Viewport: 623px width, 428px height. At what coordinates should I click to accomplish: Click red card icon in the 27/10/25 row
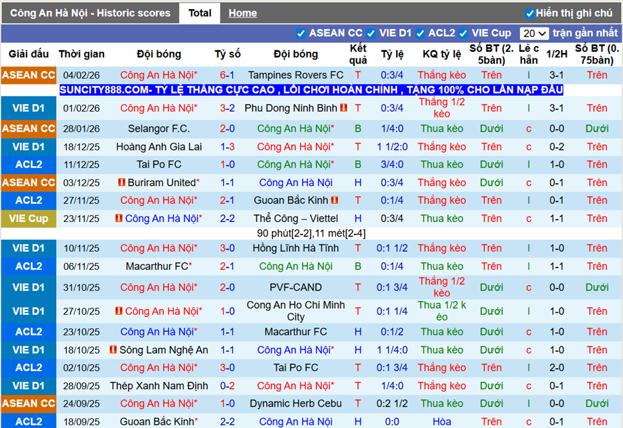point(118,311)
